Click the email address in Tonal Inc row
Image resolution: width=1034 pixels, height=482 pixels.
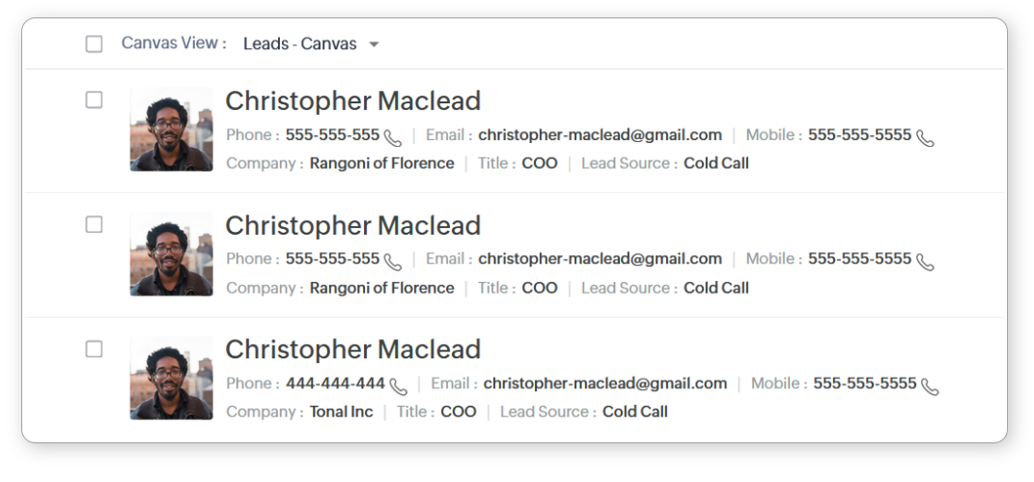[x=604, y=383]
